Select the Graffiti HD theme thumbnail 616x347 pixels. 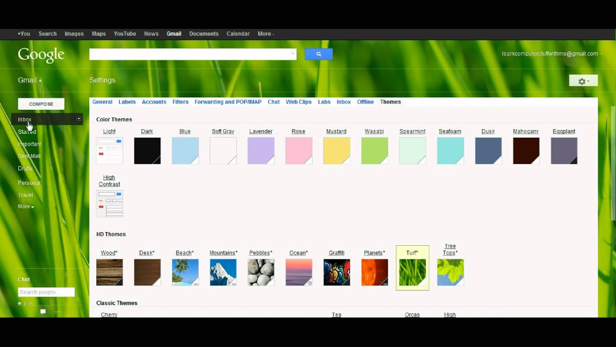coord(337,272)
